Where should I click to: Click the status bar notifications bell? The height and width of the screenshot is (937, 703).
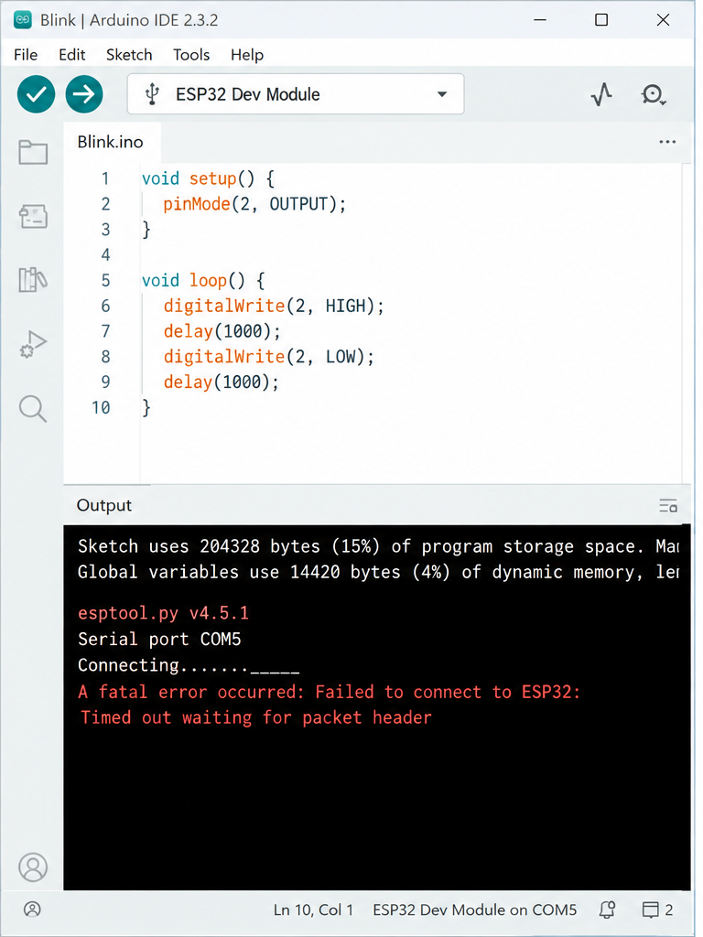[x=608, y=910]
